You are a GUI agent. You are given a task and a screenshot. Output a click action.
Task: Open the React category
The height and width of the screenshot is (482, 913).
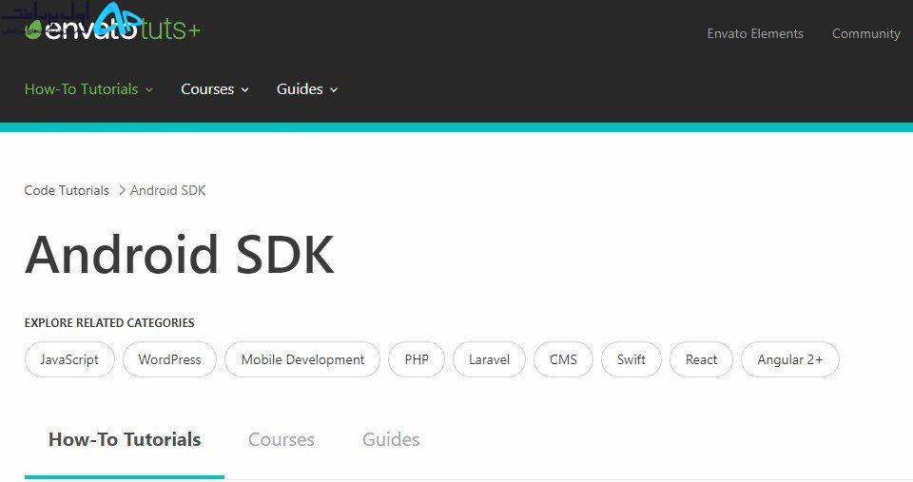(x=701, y=359)
